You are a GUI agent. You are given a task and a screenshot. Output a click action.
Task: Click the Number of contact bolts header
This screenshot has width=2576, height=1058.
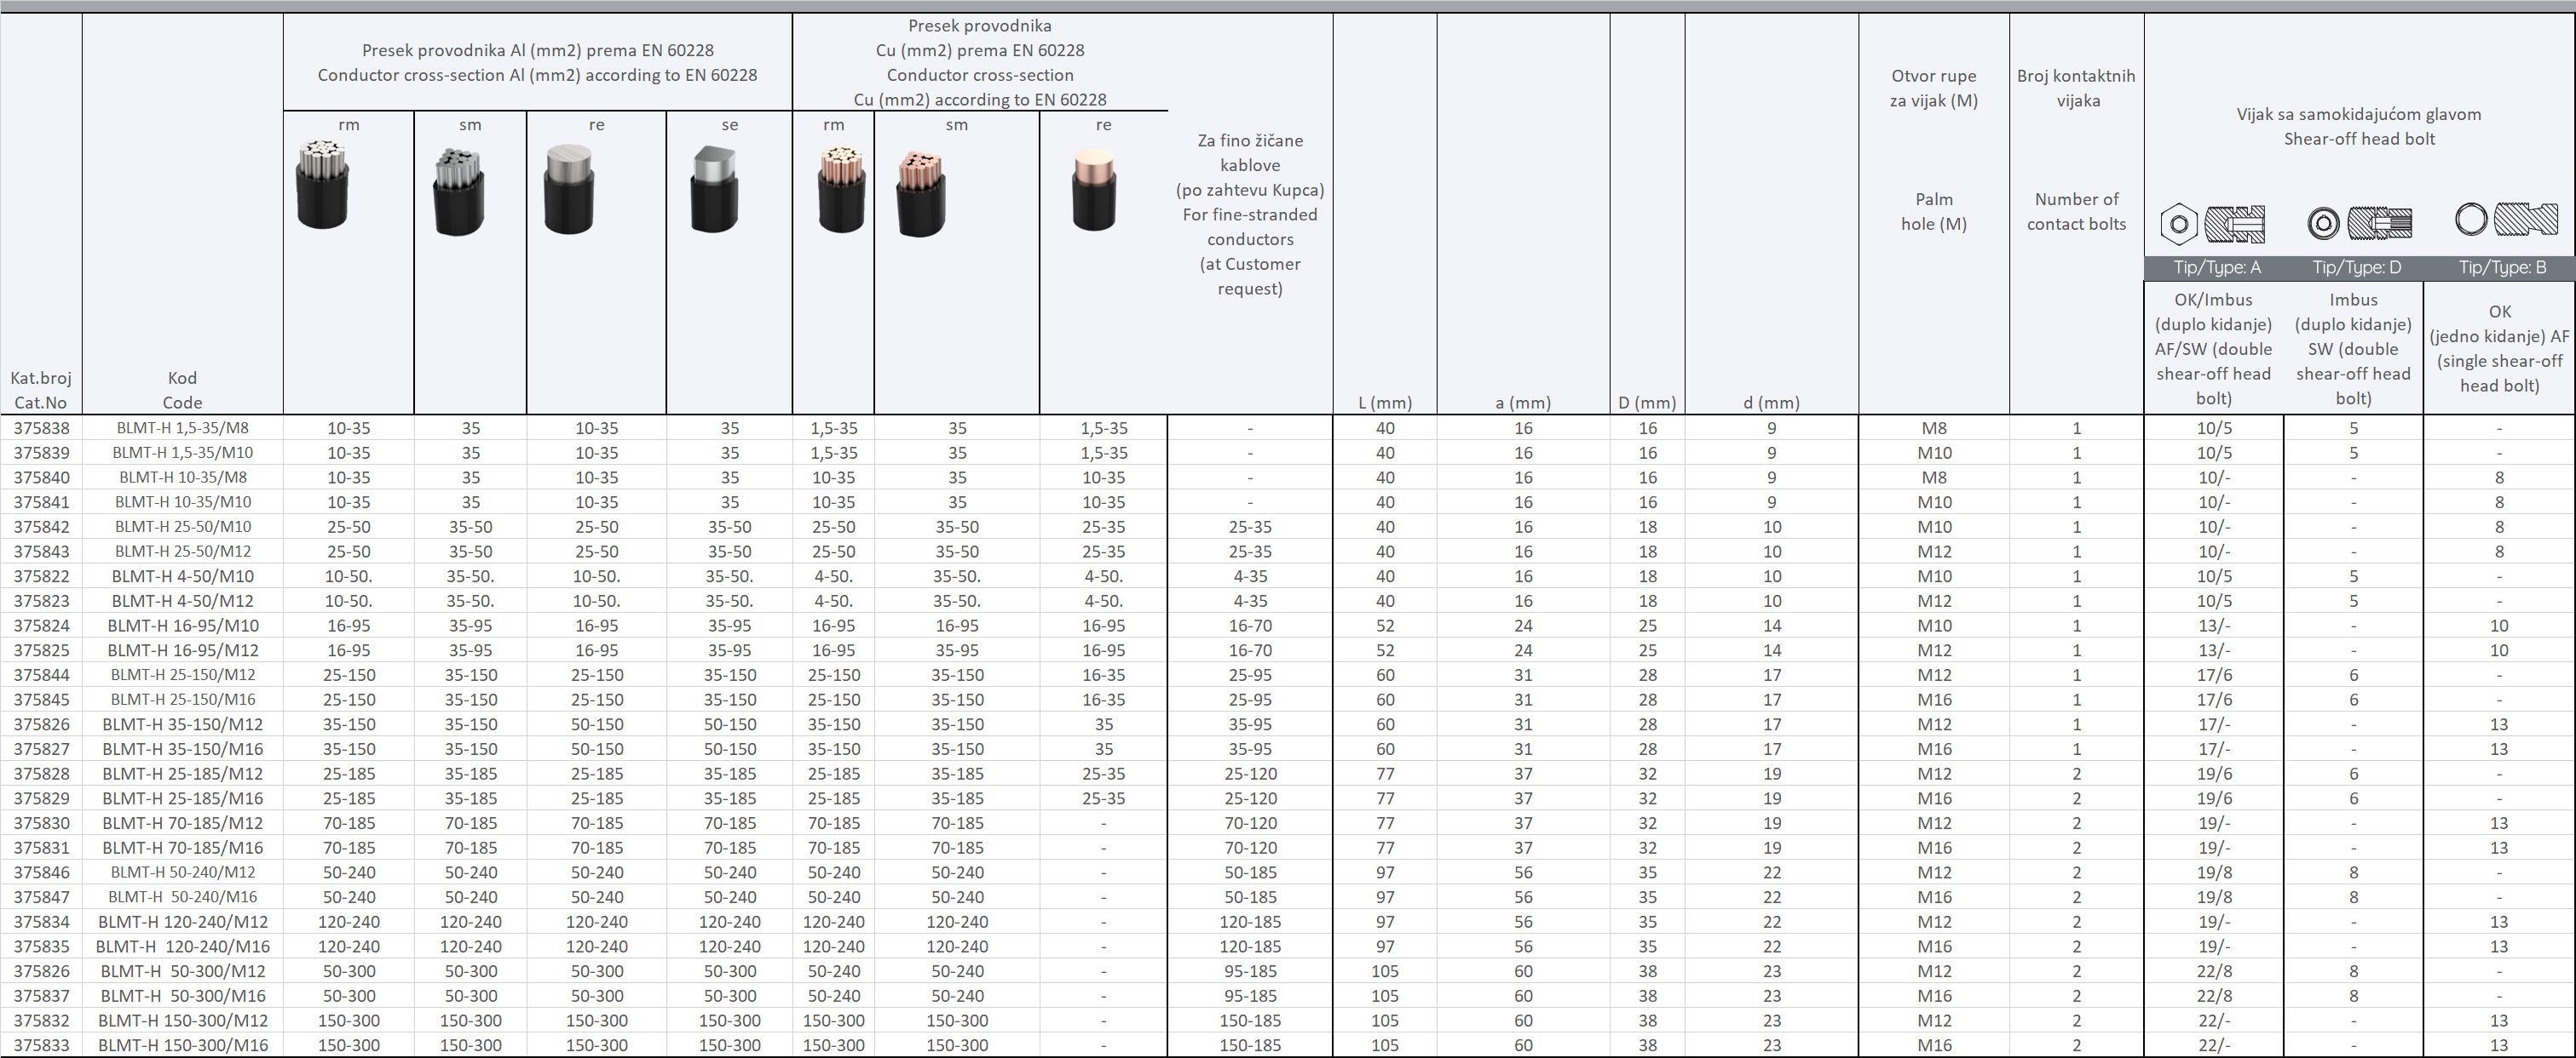[x=2076, y=212]
